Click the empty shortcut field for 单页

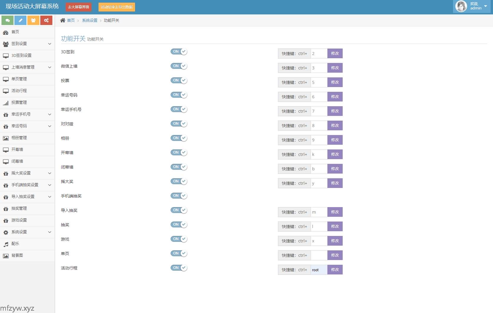319,255
